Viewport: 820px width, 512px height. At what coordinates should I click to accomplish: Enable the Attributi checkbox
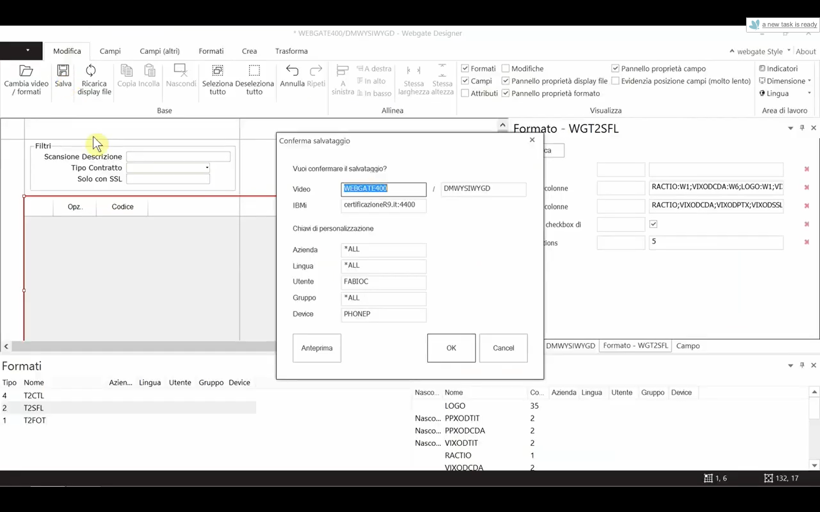coord(465,93)
